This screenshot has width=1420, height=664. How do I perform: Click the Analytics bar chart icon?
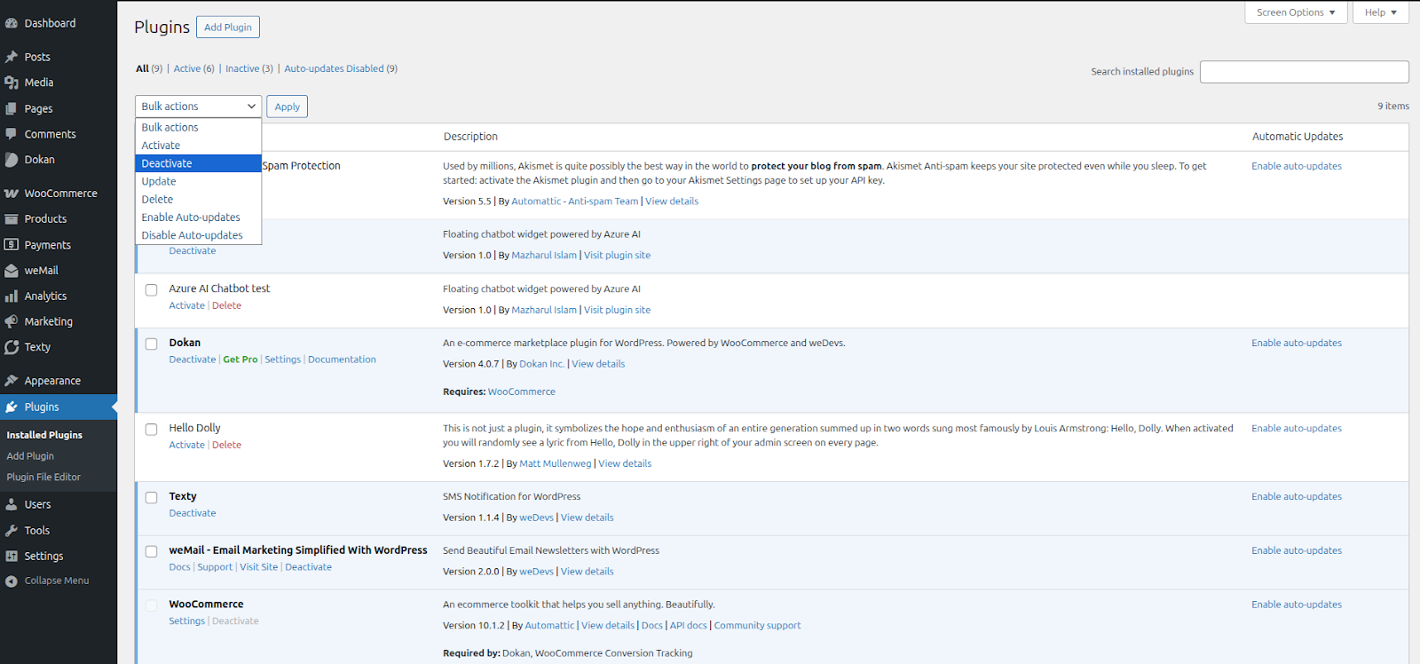coord(12,296)
